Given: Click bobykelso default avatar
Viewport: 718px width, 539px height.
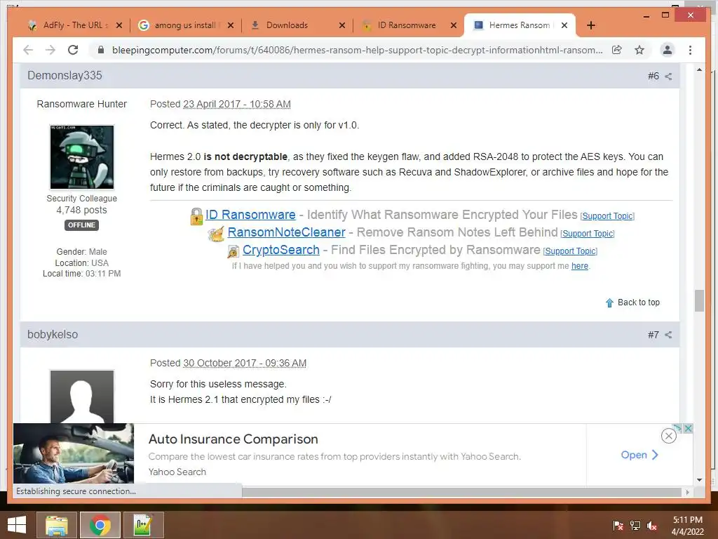Looking at the screenshot, I should pyautogui.click(x=82, y=397).
